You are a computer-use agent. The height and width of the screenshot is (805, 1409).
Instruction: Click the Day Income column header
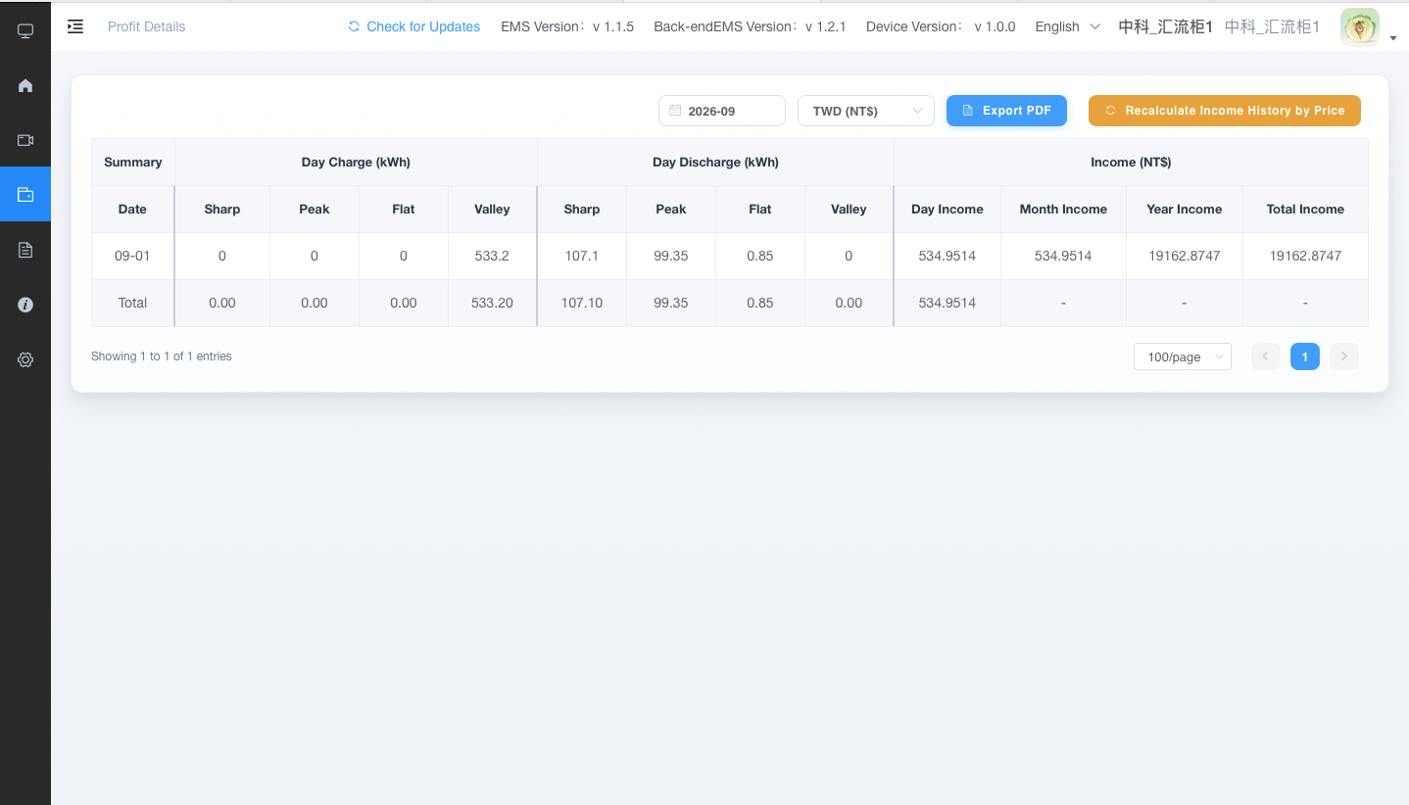(947, 209)
